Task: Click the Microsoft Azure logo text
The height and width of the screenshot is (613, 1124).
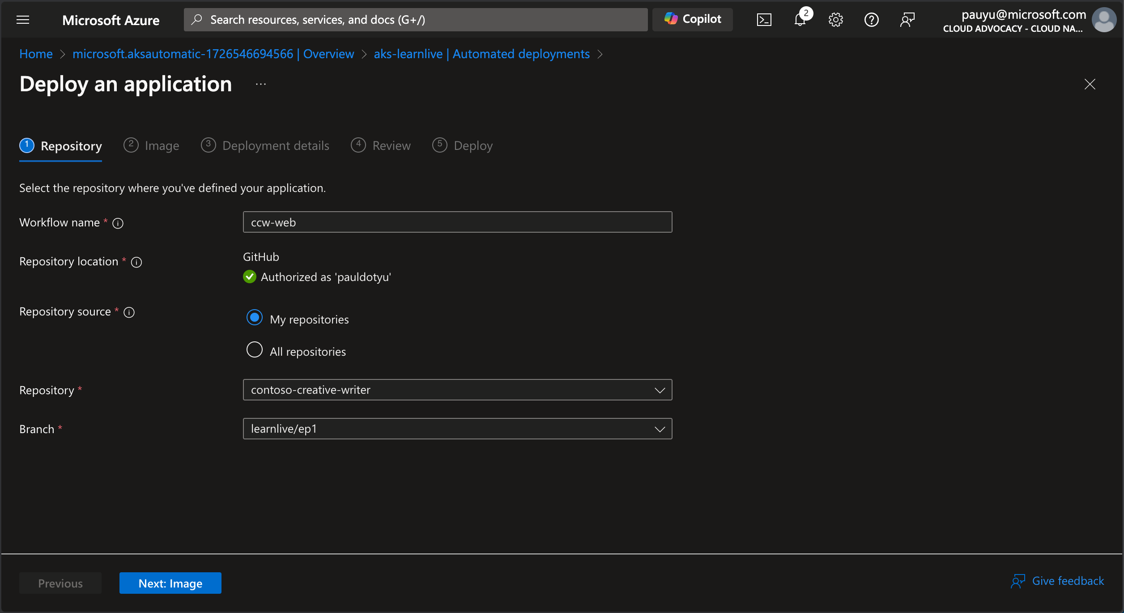Action: 111,20
